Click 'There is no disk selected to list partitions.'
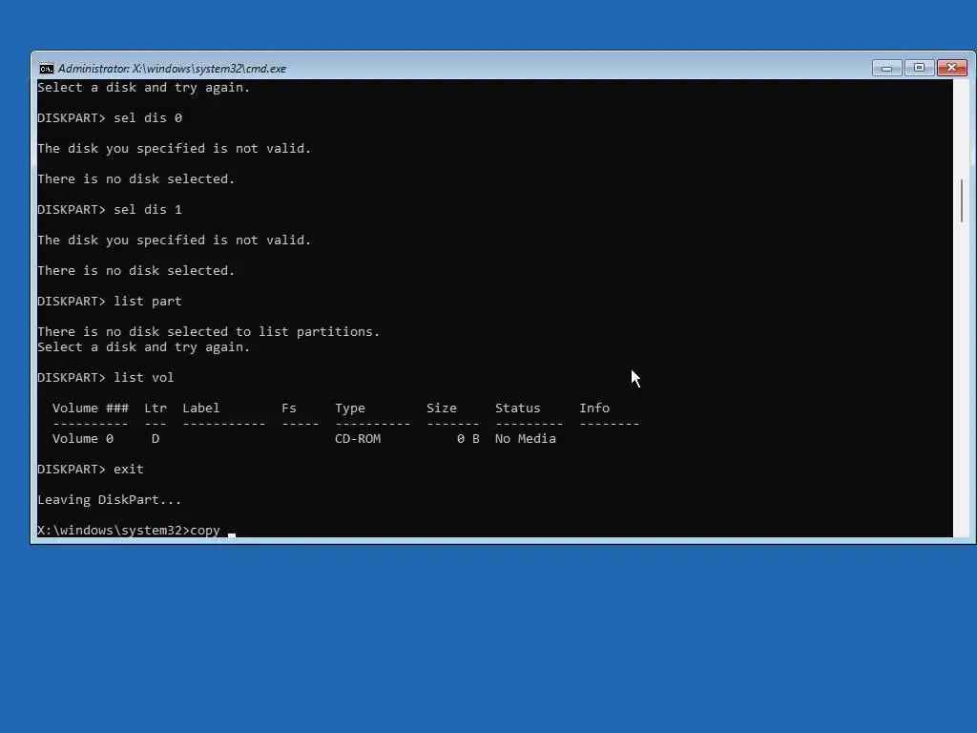The height and width of the screenshot is (733, 977). (x=209, y=331)
